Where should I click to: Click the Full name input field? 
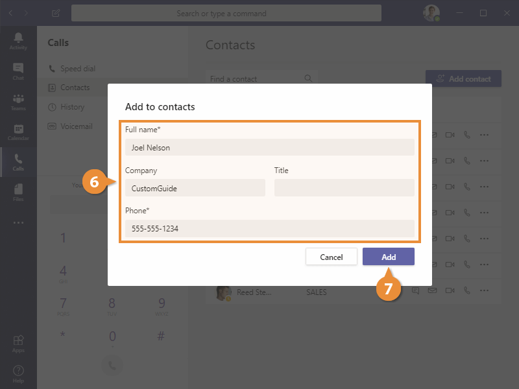coord(269,147)
